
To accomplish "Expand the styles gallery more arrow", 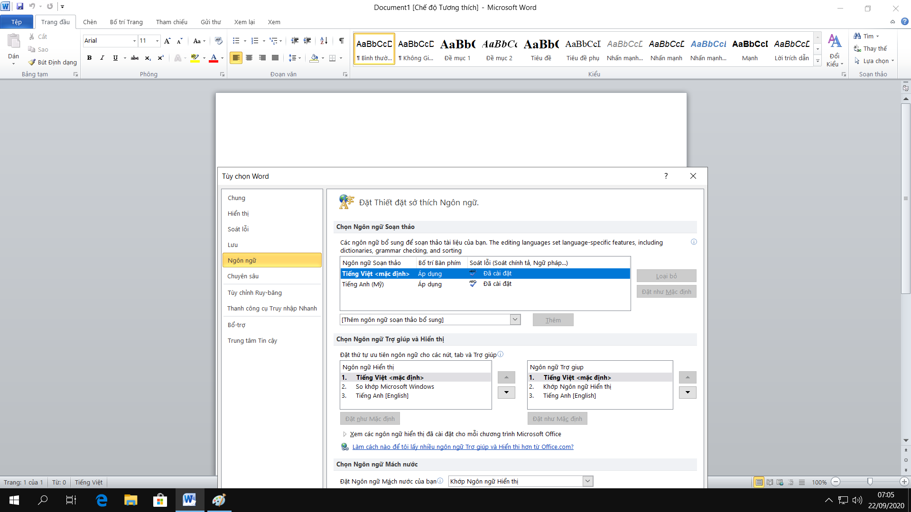I will click(x=818, y=61).
